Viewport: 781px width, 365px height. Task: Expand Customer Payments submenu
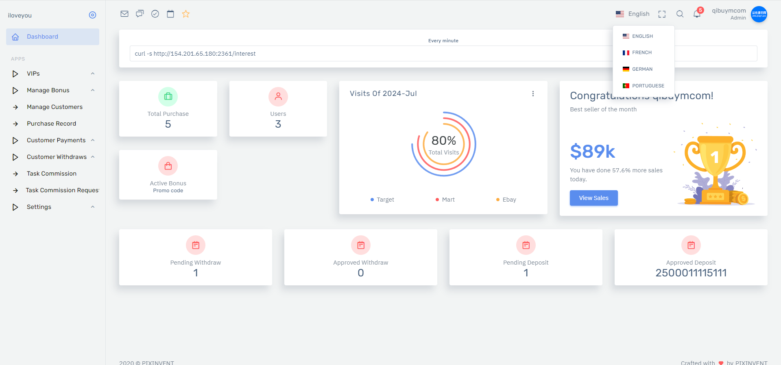pos(53,140)
